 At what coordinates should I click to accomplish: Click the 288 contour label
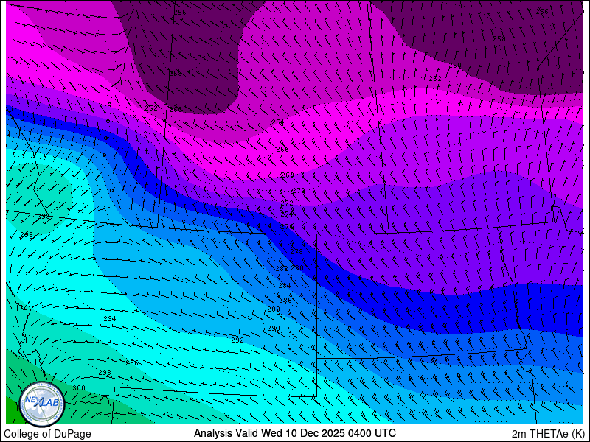click(x=274, y=309)
